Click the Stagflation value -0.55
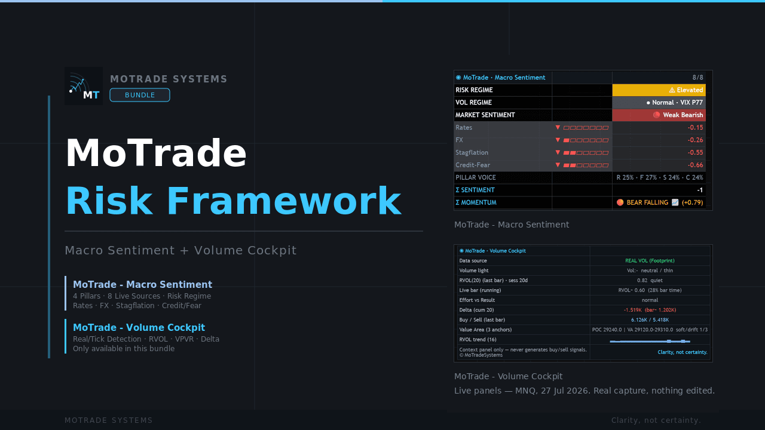765x430 pixels. (x=695, y=152)
